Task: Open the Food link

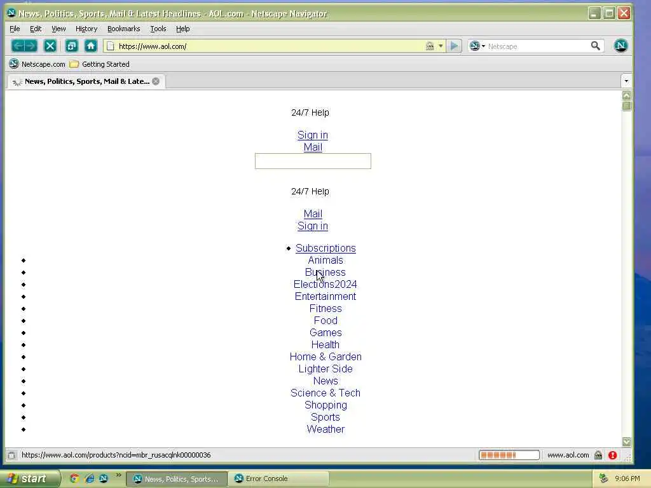Action: coord(325,320)
